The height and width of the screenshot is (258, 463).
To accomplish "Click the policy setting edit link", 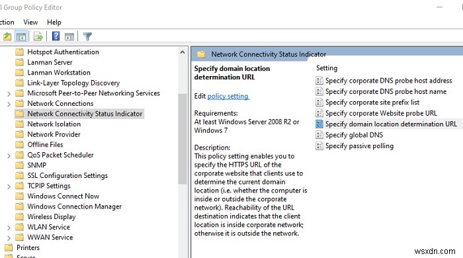I will pos(228,96).
